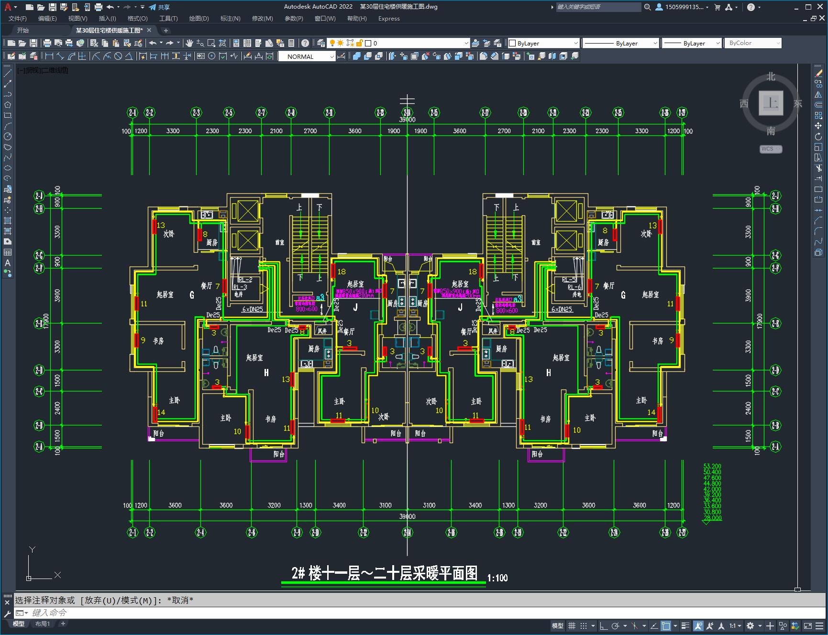Toggle polar tracking in status bar

pos(616,625)
